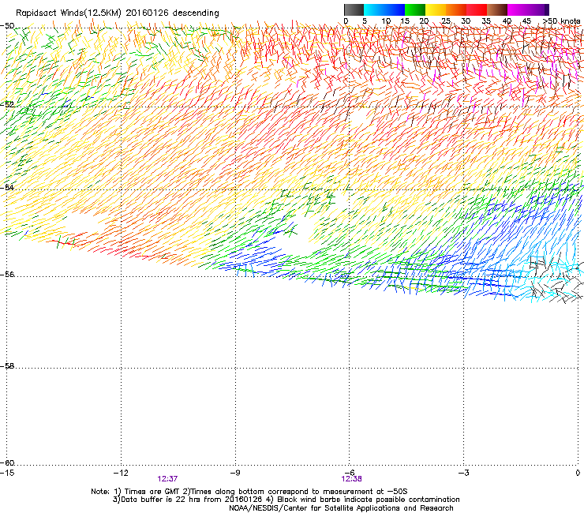
Task: Select the orange 25-30 knots color band
Action: pos(456,9)
